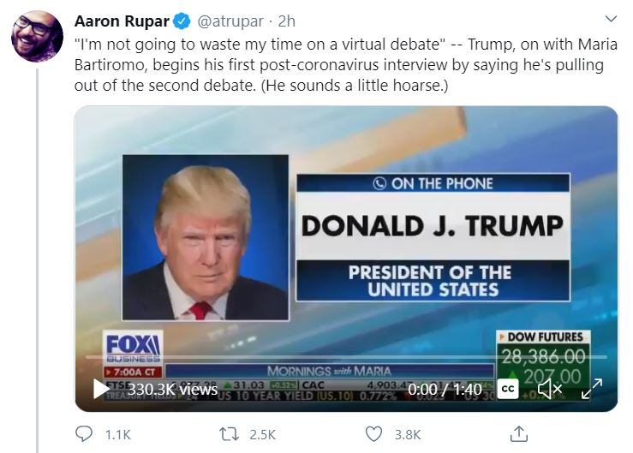
Task: Expand the video to fullscreen
Action: coord(591,389)
